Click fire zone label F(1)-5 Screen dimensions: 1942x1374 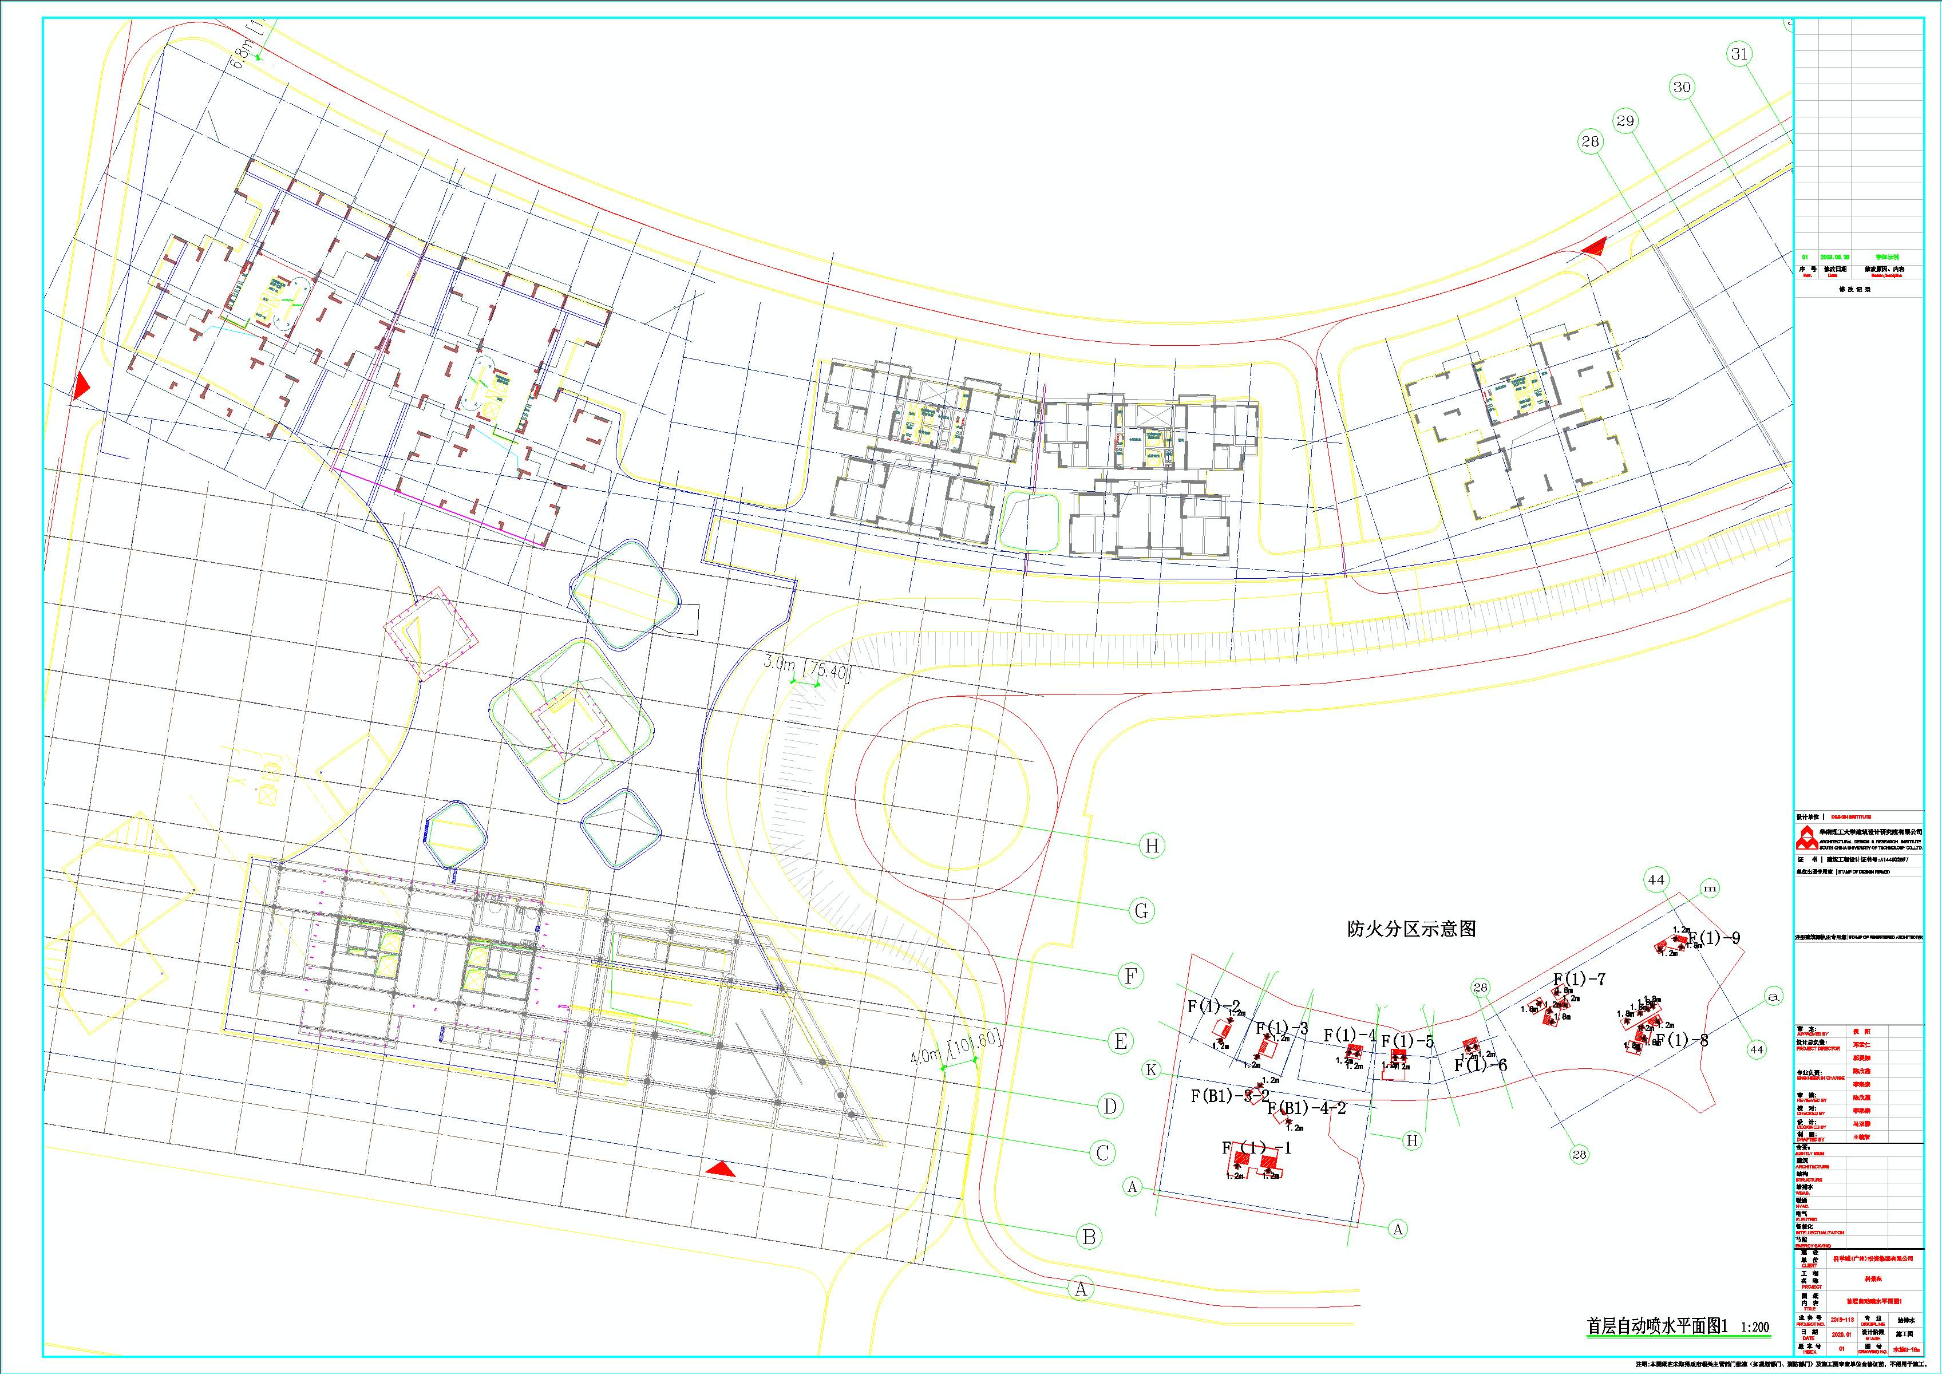point(1407,1041)
